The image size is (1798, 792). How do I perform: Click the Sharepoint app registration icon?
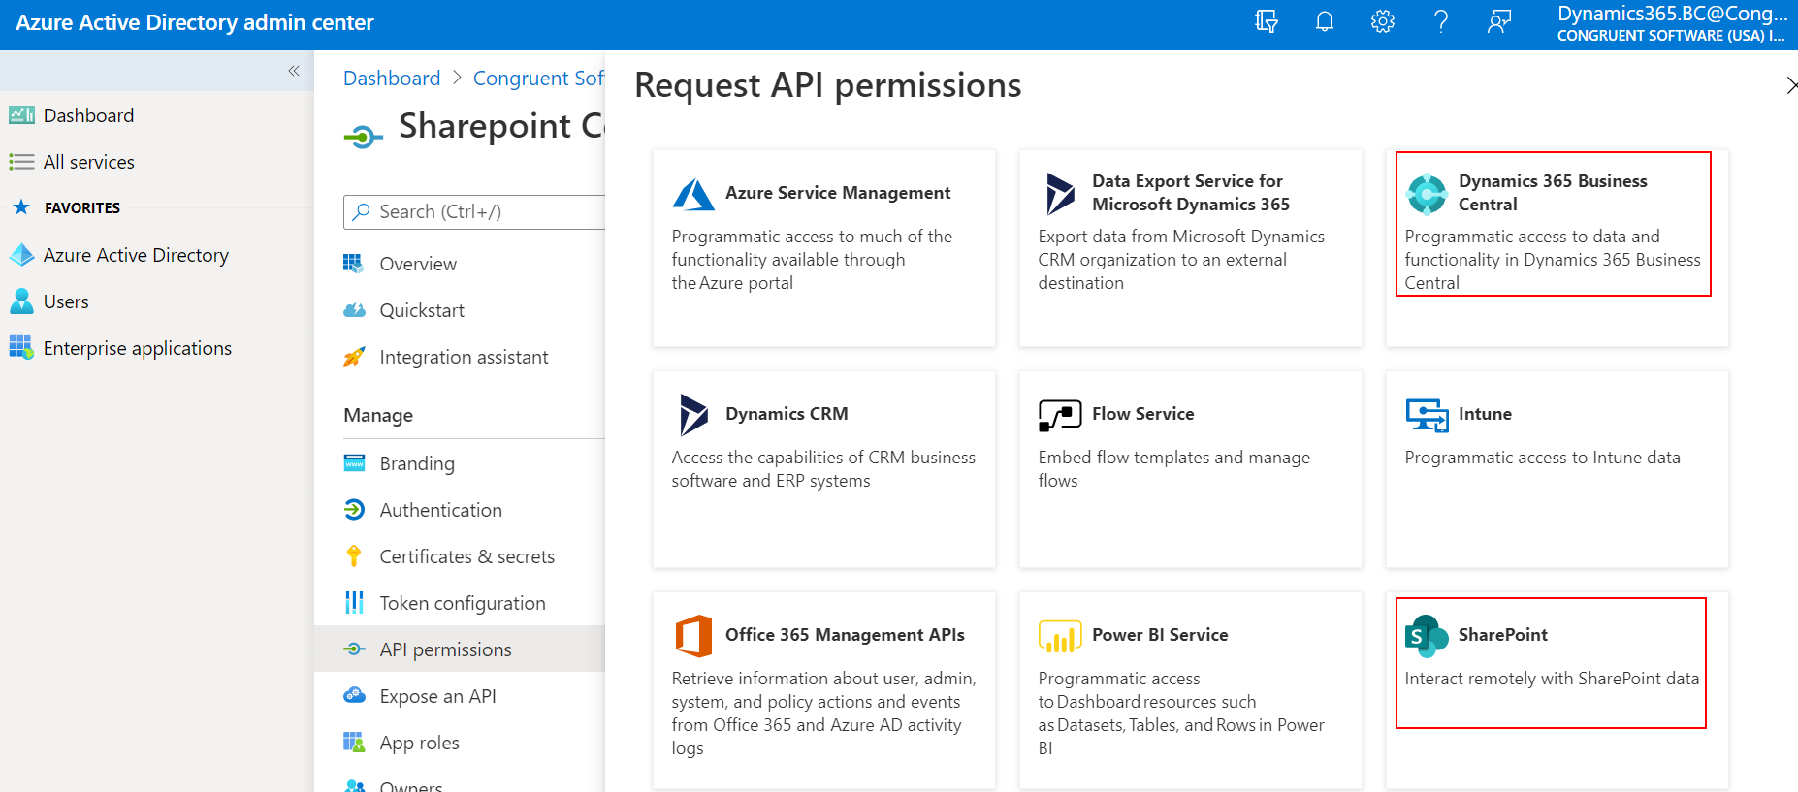[x=364, y=137]
